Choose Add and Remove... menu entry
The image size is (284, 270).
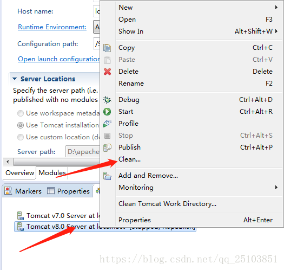click(199, 176)
